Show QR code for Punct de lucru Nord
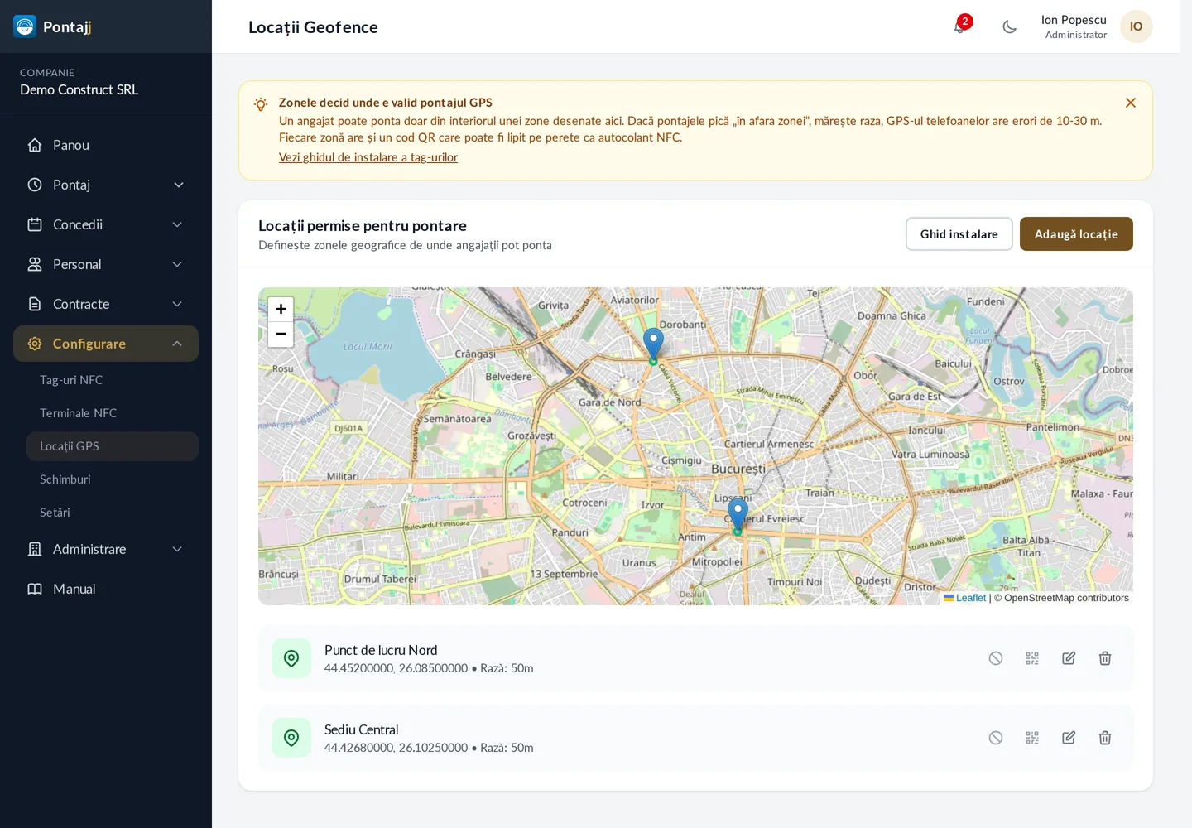 pyautogui.click(x=1032, y=658)
